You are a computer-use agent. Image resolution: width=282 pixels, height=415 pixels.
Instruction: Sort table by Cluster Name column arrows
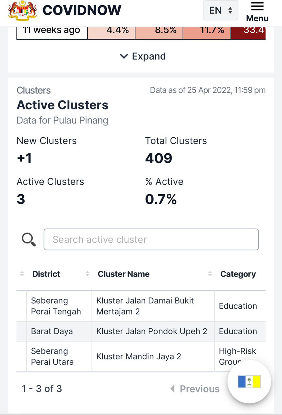87,274
